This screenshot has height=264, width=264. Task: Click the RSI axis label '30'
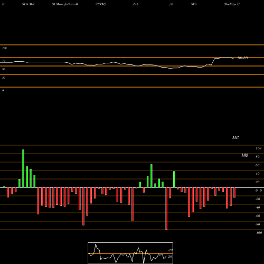coord(4,78)
